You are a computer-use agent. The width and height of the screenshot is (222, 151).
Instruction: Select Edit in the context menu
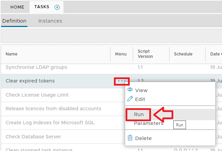pyautogui.click(x=140, y=99)
